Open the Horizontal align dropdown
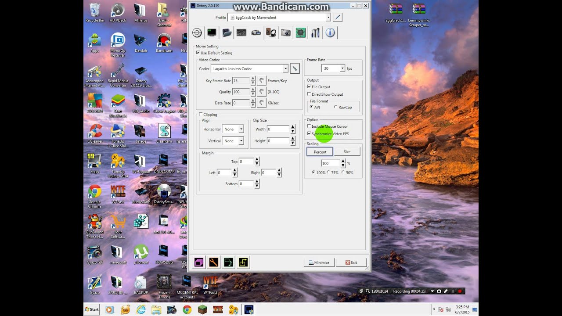Screen dimensions: 562x316 [241, 129]
